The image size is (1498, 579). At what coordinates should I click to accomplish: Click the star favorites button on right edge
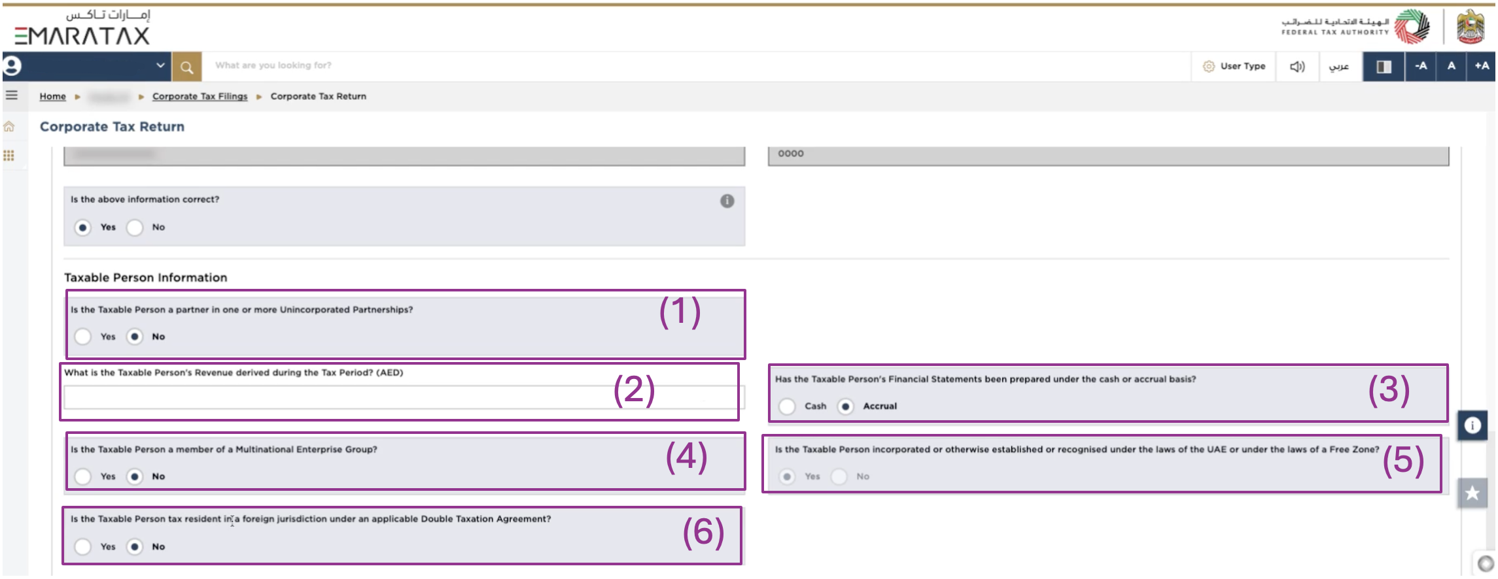pos(1472,493)
